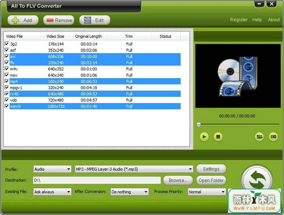Select the mov file name

(x=14, y=75)
